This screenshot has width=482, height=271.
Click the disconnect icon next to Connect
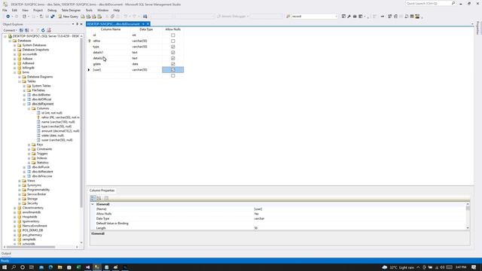pyautogui.click(x=27, y=30)
